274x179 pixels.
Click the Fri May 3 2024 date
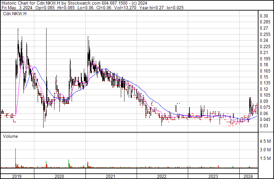pyautogui.click(x=17, y=8)
